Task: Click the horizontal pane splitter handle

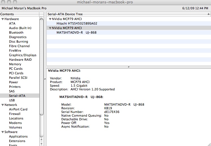Action: click(129, 67)
